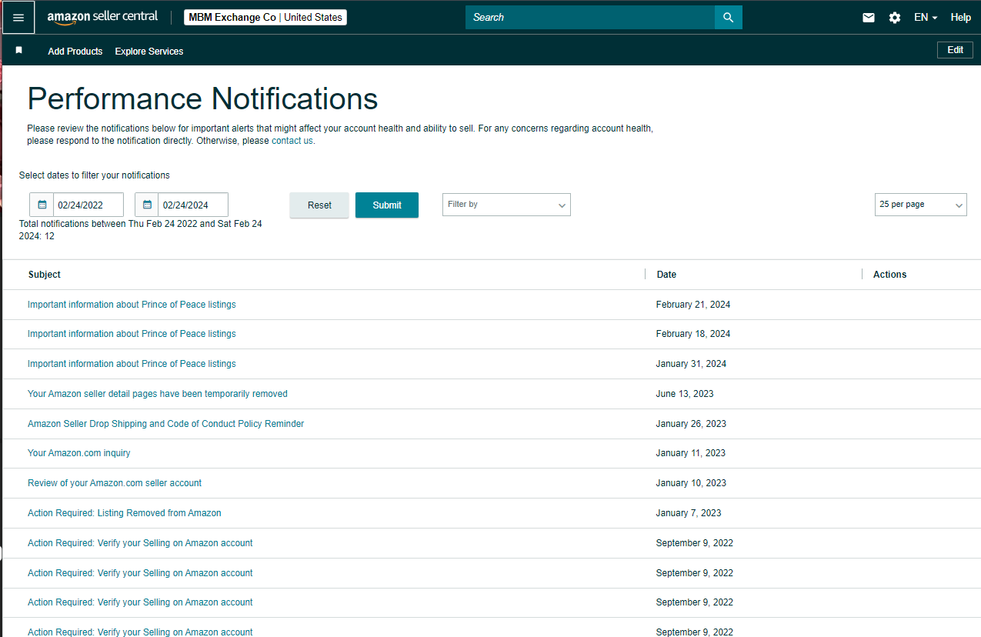
Task: Click the end date field 02/24/2024
Action: pyautogui.click(x=193, y=205)
